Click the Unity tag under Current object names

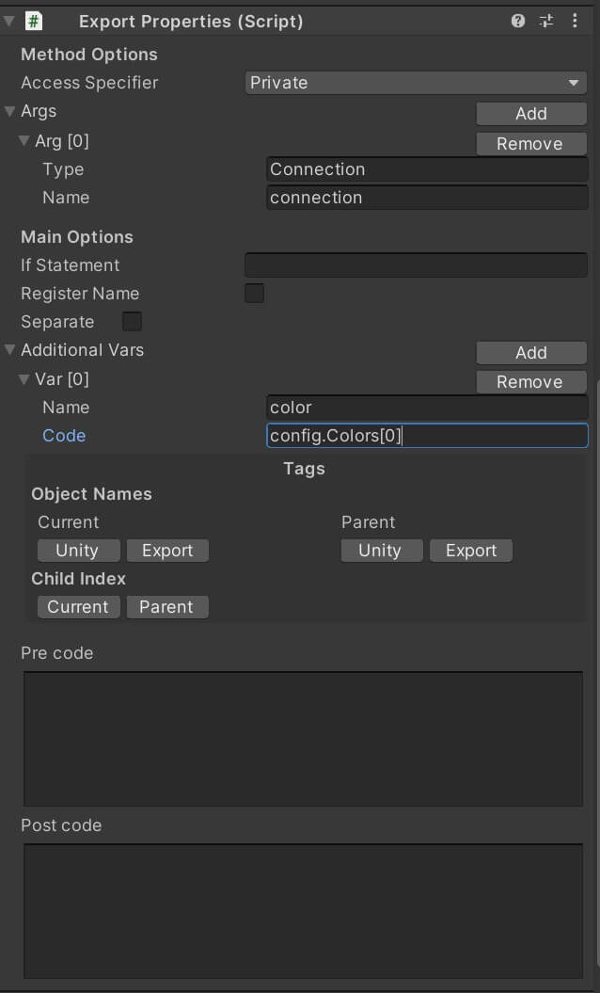tap(78, 550)
